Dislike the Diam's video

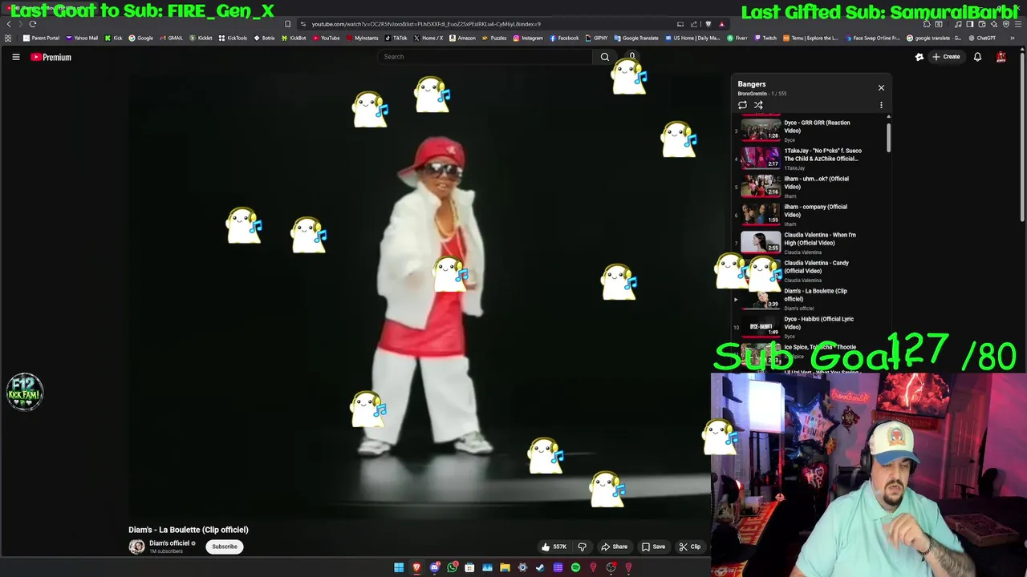tap(583, 547)
